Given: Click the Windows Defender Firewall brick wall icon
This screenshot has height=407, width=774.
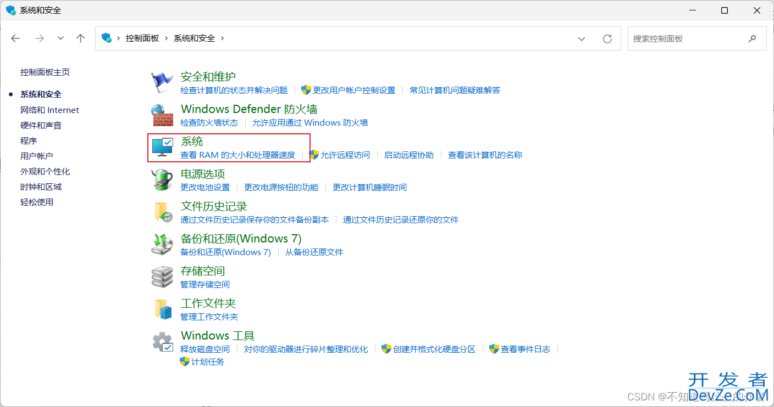Looking at the screenshot, I should 162,115.
